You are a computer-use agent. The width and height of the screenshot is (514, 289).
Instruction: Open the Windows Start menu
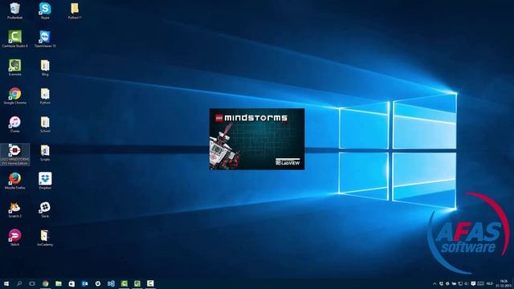tap(6, 283)
